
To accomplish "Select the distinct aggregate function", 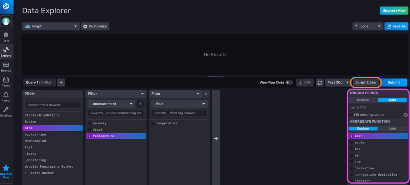I will tap(378, 181).
